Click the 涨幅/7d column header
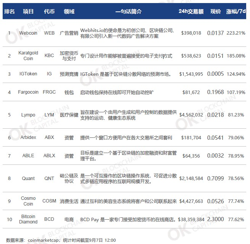The width and height of the screenshot is (250, 244). point(236,11)
